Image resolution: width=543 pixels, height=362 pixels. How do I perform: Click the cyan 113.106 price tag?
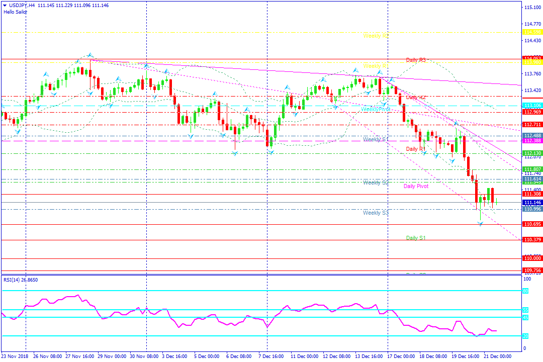[532, 106]
